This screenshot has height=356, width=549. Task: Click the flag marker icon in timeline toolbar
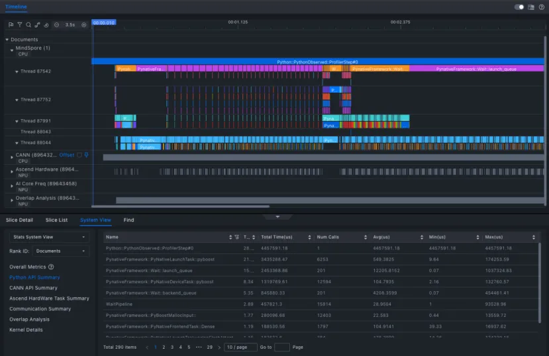(11, 24)
